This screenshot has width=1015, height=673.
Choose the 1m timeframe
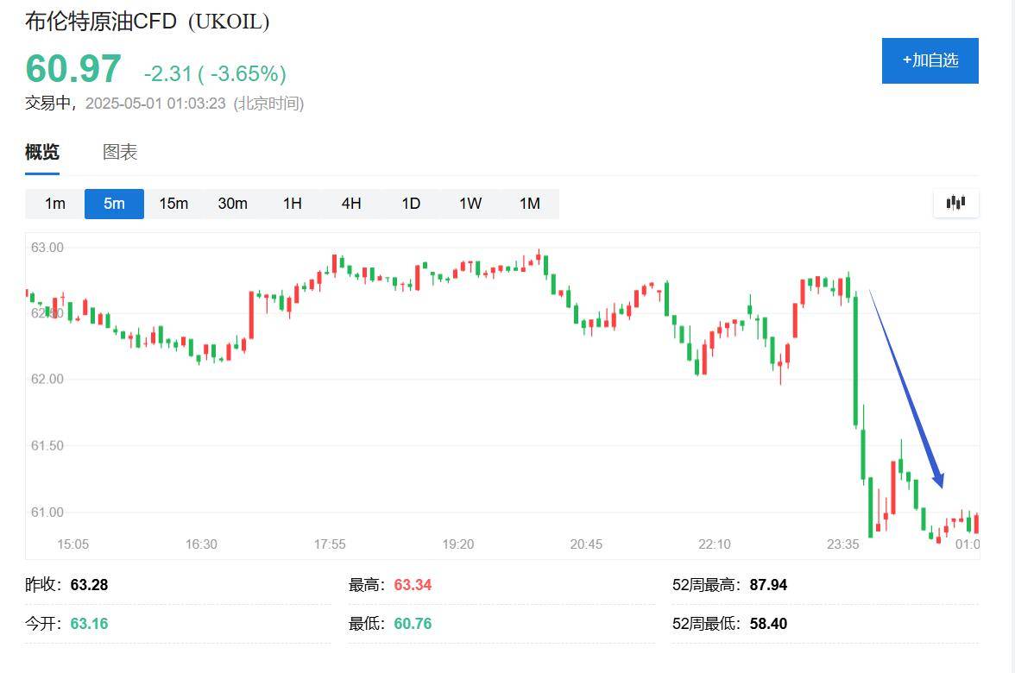click(x=55, y=204)
